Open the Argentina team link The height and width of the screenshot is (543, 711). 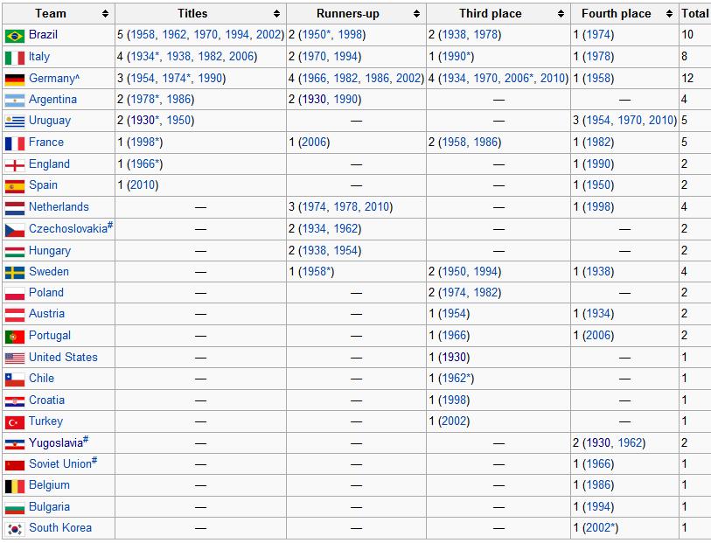coord(52,100)
